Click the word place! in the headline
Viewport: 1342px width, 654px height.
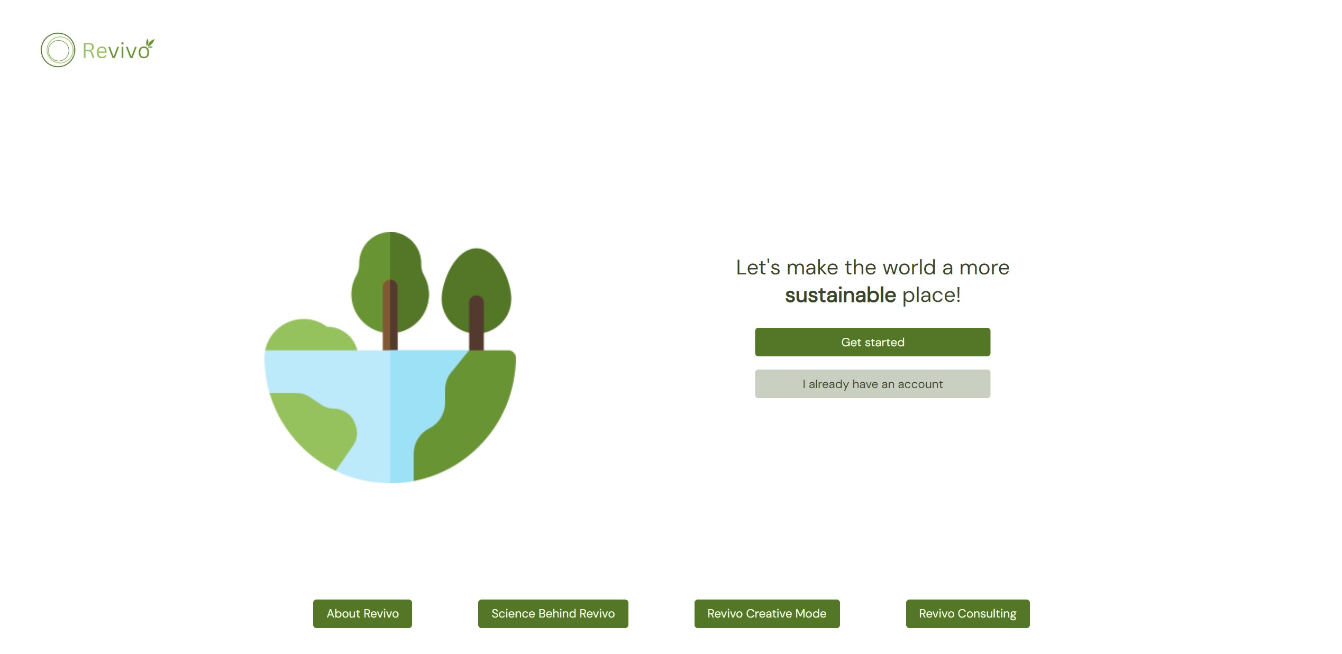(931, 295)
